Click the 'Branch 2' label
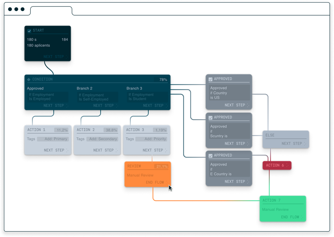Screen dimensions: 334x237 pyautogui.click(x=85, y=88)
